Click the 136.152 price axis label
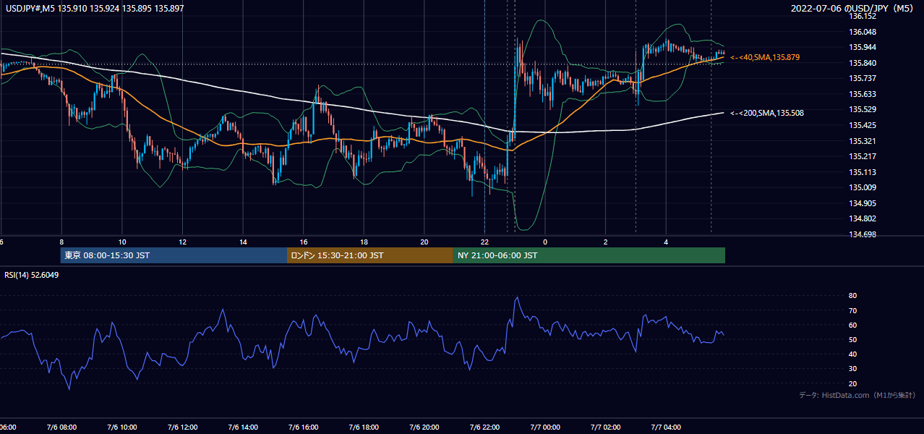The width and height of the screenshot is (924, 434). pyautogui.click(x=863, y=16)
